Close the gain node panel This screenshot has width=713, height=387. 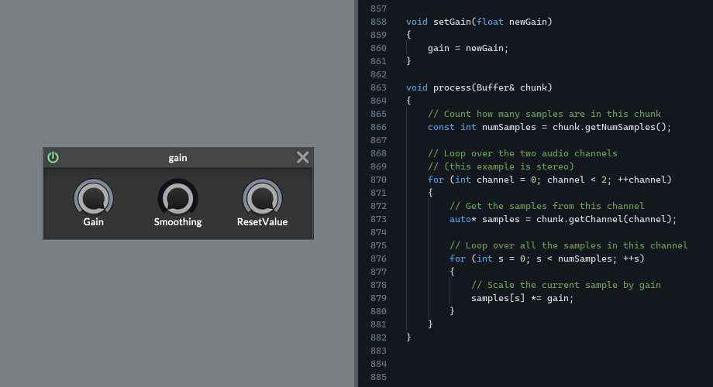click(303, 157)
